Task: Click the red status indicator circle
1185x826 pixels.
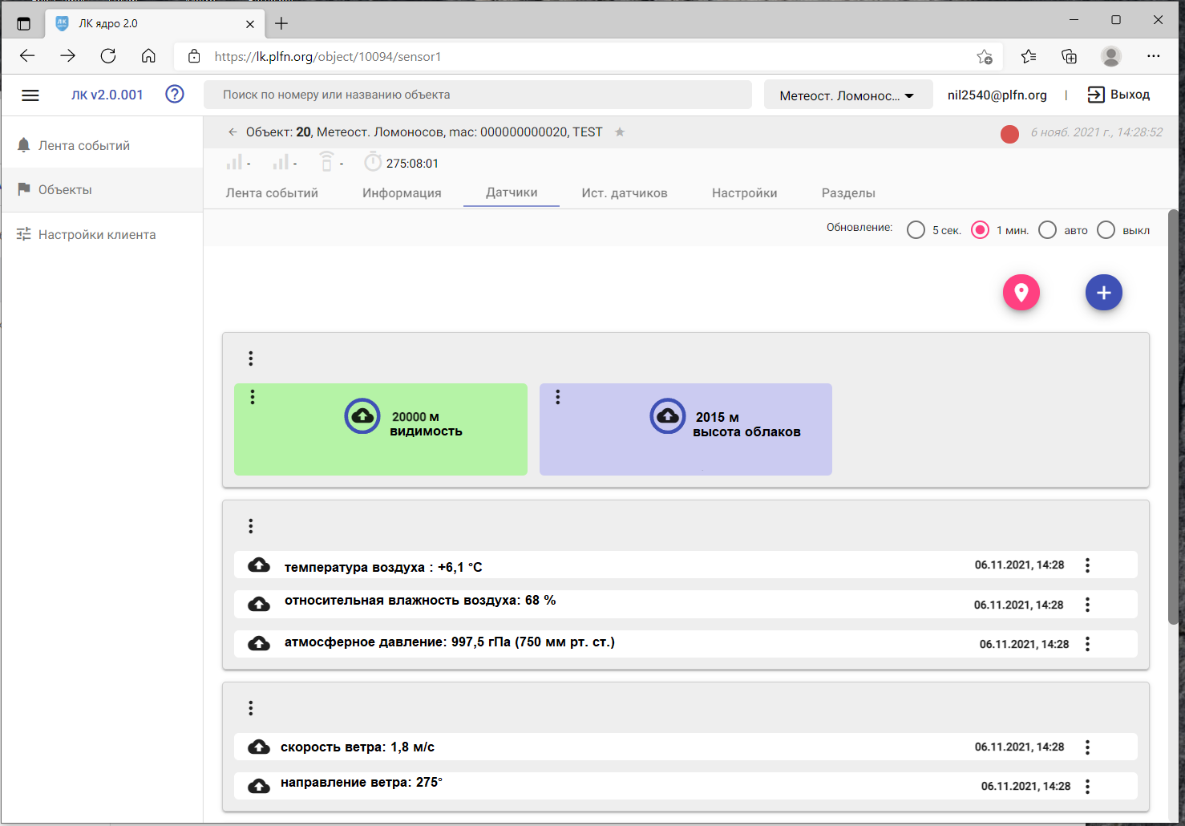Action: (x=1009, y=134)
